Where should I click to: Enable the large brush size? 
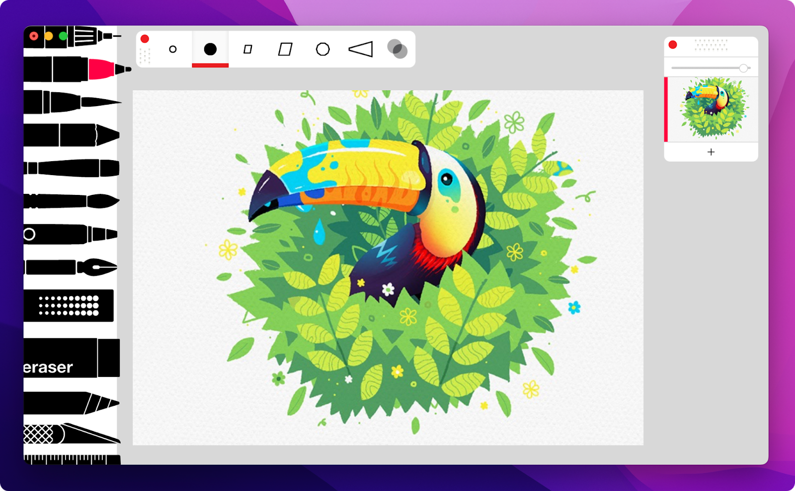tap(211, 49)
